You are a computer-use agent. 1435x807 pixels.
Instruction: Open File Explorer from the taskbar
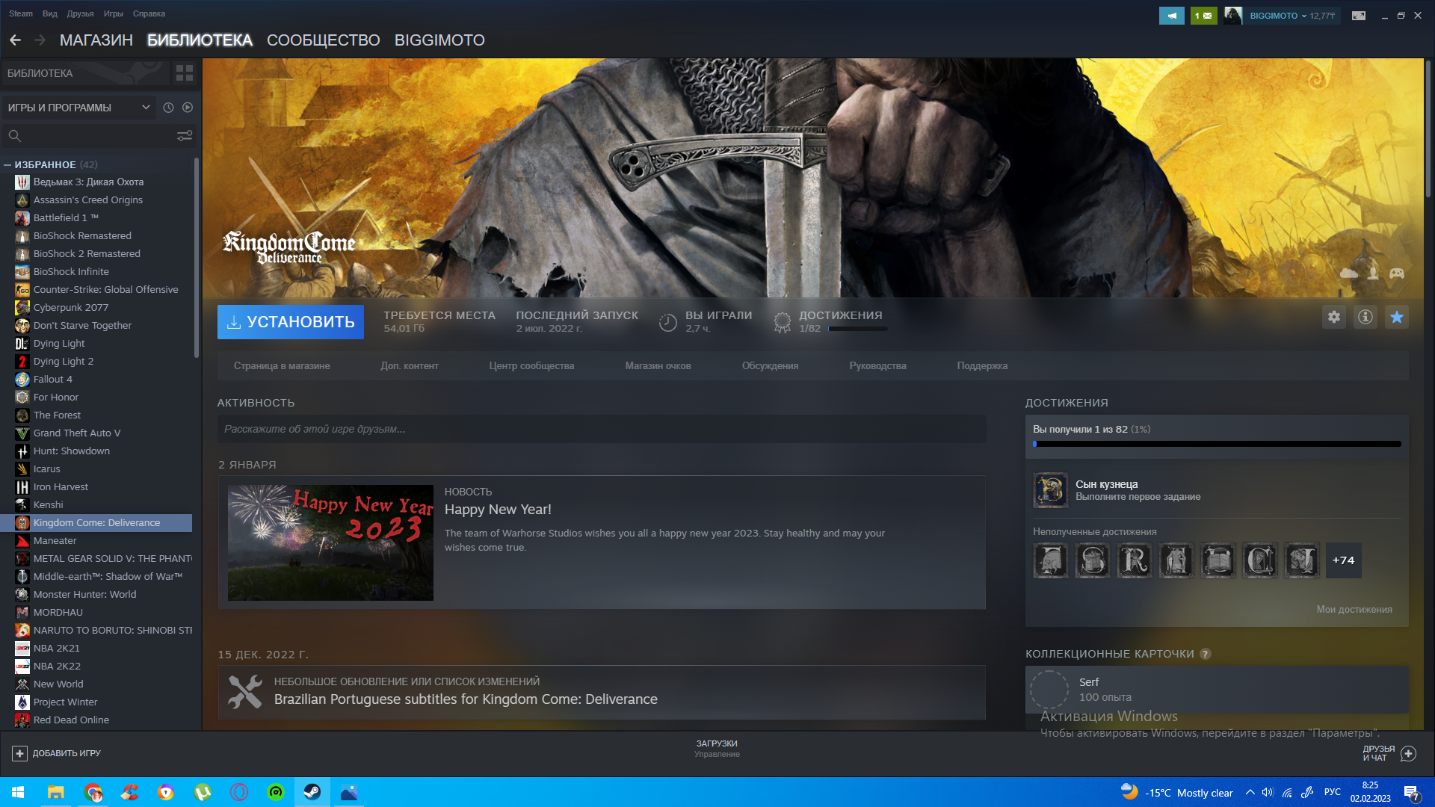pyautogui.click(x=56, y=792)
